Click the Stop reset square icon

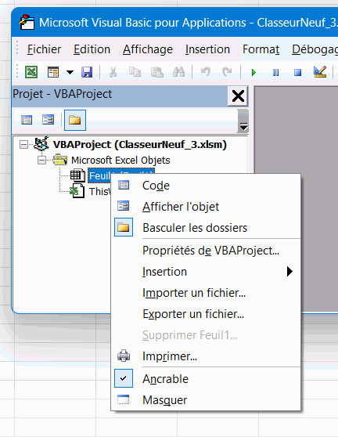(x=298, y=73)
